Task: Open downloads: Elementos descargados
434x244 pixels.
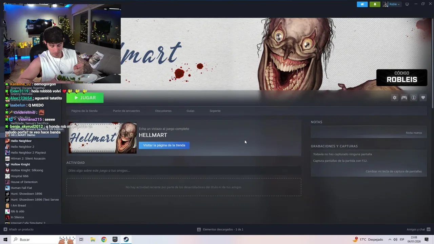Action: pyautogui.click(x=220, y=229)
